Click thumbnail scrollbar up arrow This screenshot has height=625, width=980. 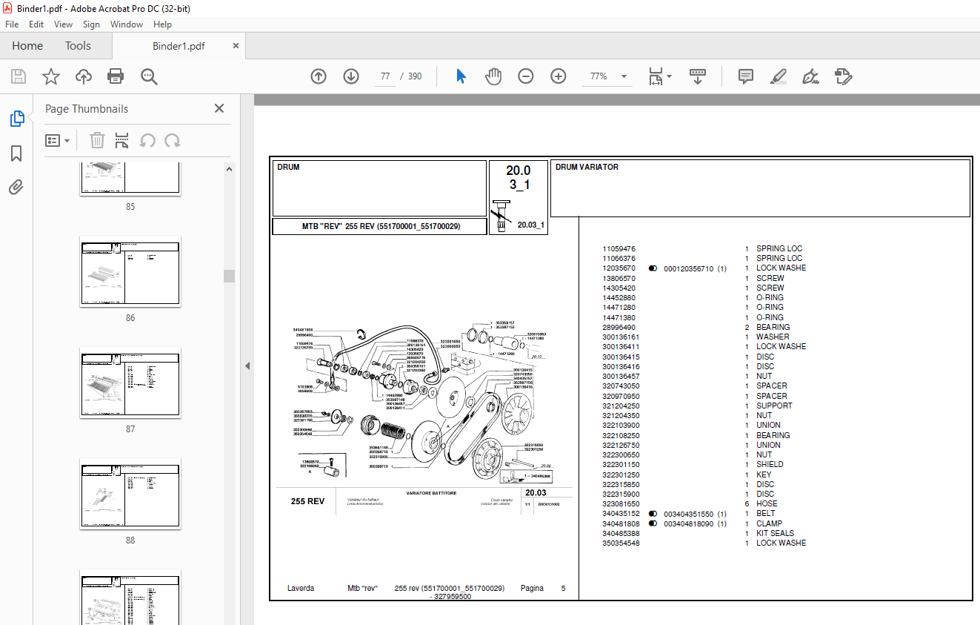click(x=230, y=169)
